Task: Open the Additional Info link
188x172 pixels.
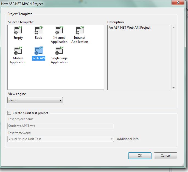Action: pyautogui.click(x=128, y=139)
